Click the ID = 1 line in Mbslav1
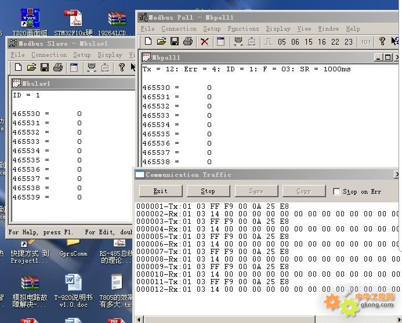This screenshot has width=402, height=323. click(27, 95)
